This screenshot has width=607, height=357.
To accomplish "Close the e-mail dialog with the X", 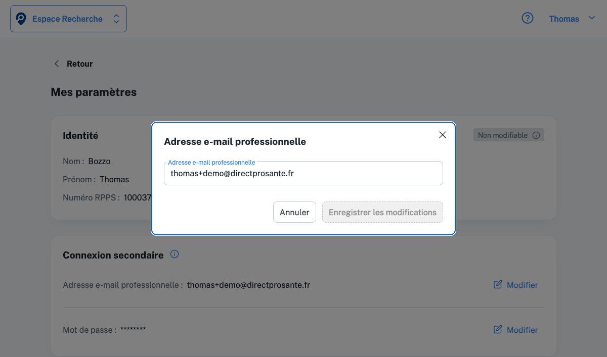I will (x=443, y=135).
